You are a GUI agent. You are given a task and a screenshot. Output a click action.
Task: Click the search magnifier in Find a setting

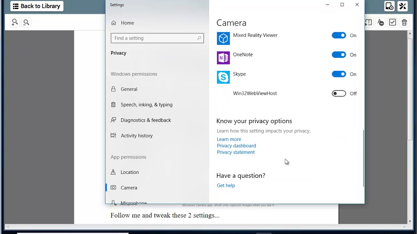pos(199,38)
